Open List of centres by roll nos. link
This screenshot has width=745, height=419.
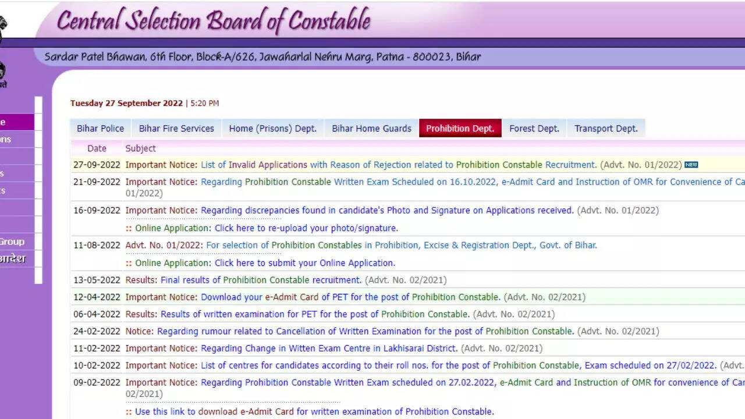[459, 365]
